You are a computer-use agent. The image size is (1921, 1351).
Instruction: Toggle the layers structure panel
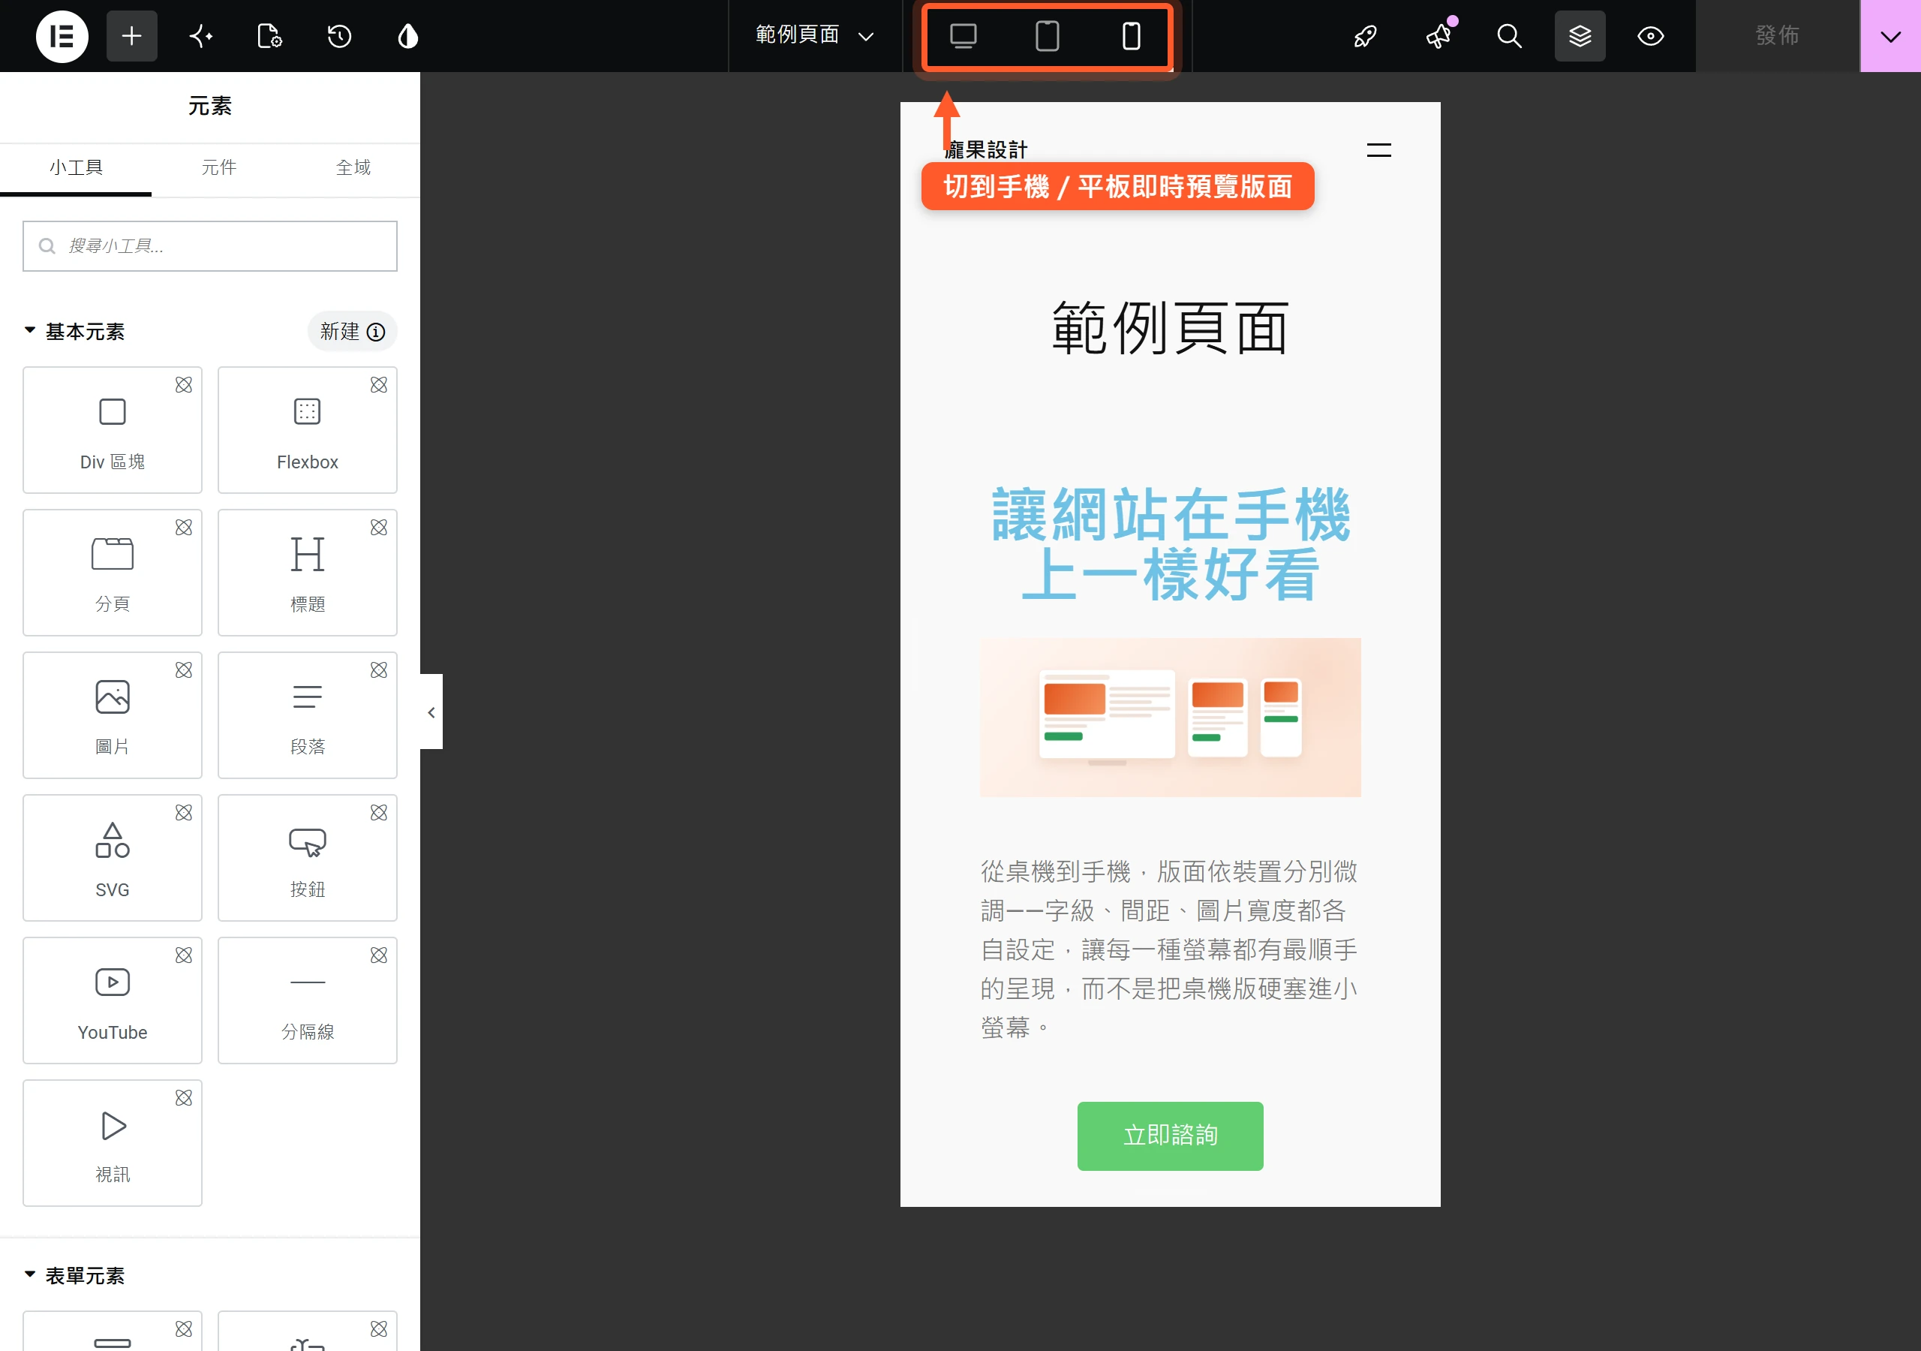1580,36
